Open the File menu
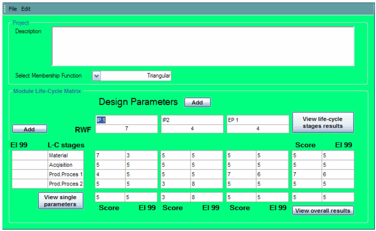 [13, 9]
